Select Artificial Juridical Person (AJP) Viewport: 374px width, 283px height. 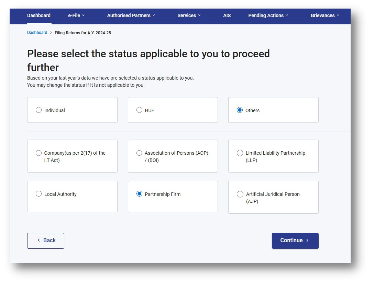240,194
